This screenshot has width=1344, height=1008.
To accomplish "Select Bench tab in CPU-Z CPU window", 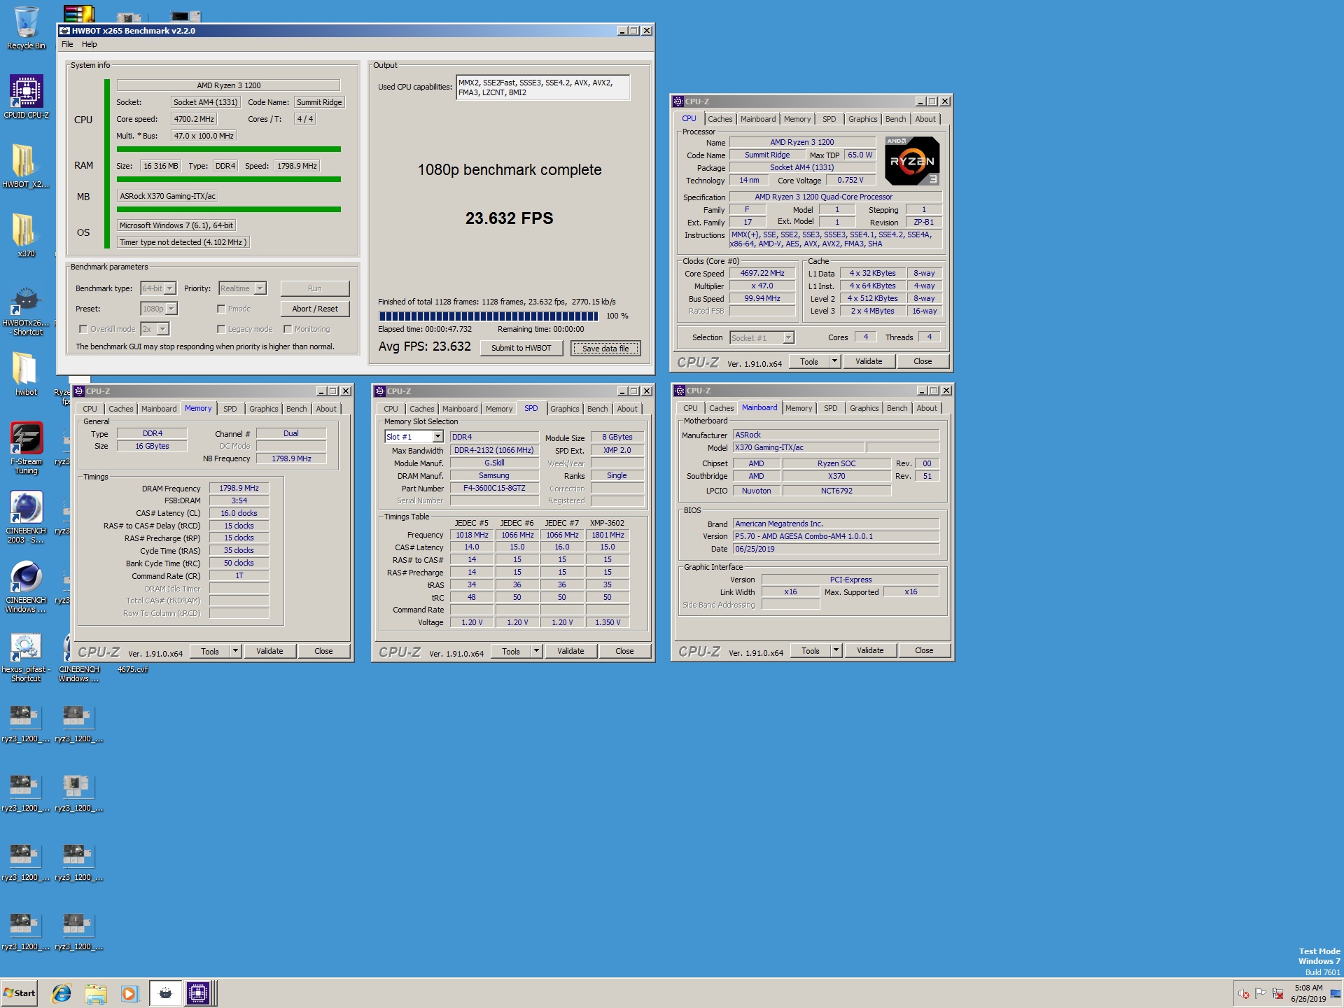I will [x=895, y=119].
